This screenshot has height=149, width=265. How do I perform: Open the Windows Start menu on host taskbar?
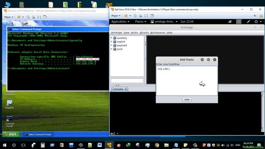5,145
